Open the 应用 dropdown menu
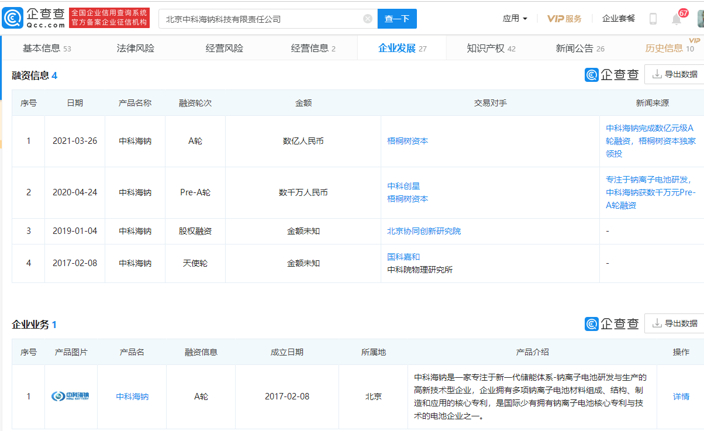This screenshot has width=704, height=431. click(515, 18)
